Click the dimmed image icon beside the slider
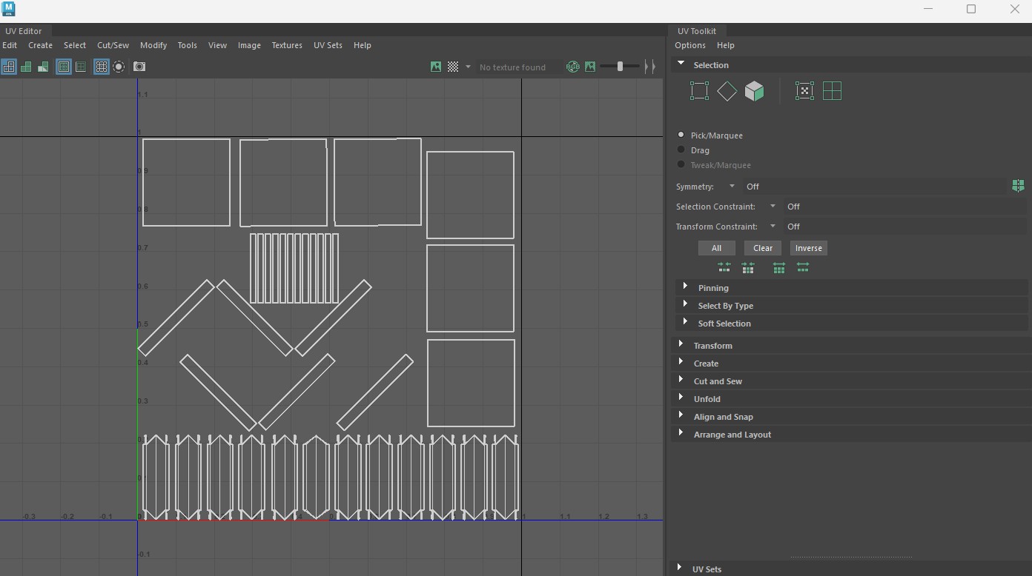Image resolution: width=1032 pixels, height=576 pixels. (590, 67)
